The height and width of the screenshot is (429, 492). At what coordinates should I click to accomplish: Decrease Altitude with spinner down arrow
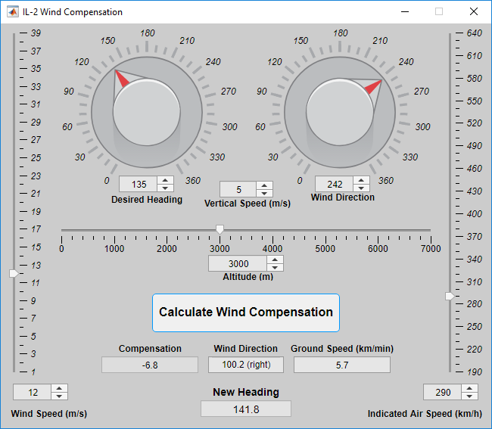(x=276, y=267)
